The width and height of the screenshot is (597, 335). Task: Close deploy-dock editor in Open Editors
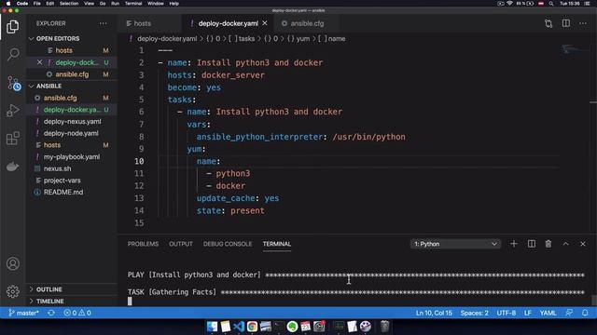[39, 62]
